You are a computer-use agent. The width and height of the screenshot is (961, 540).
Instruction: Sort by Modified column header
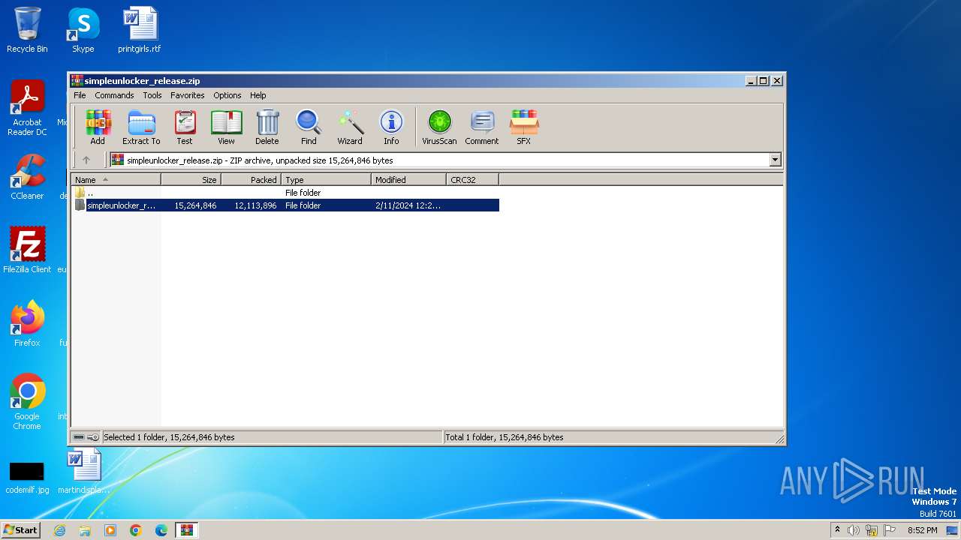click(408, 180)
